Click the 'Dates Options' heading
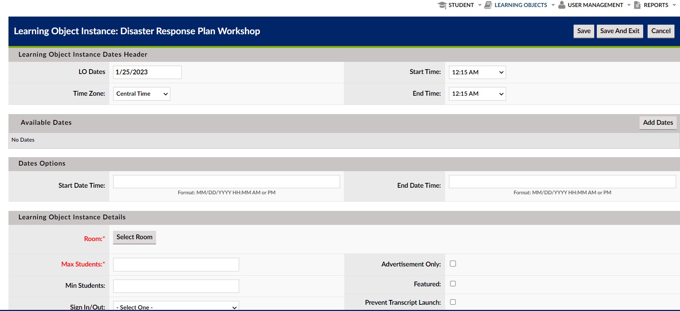This screenshot has width=680, height=311. 42,163
